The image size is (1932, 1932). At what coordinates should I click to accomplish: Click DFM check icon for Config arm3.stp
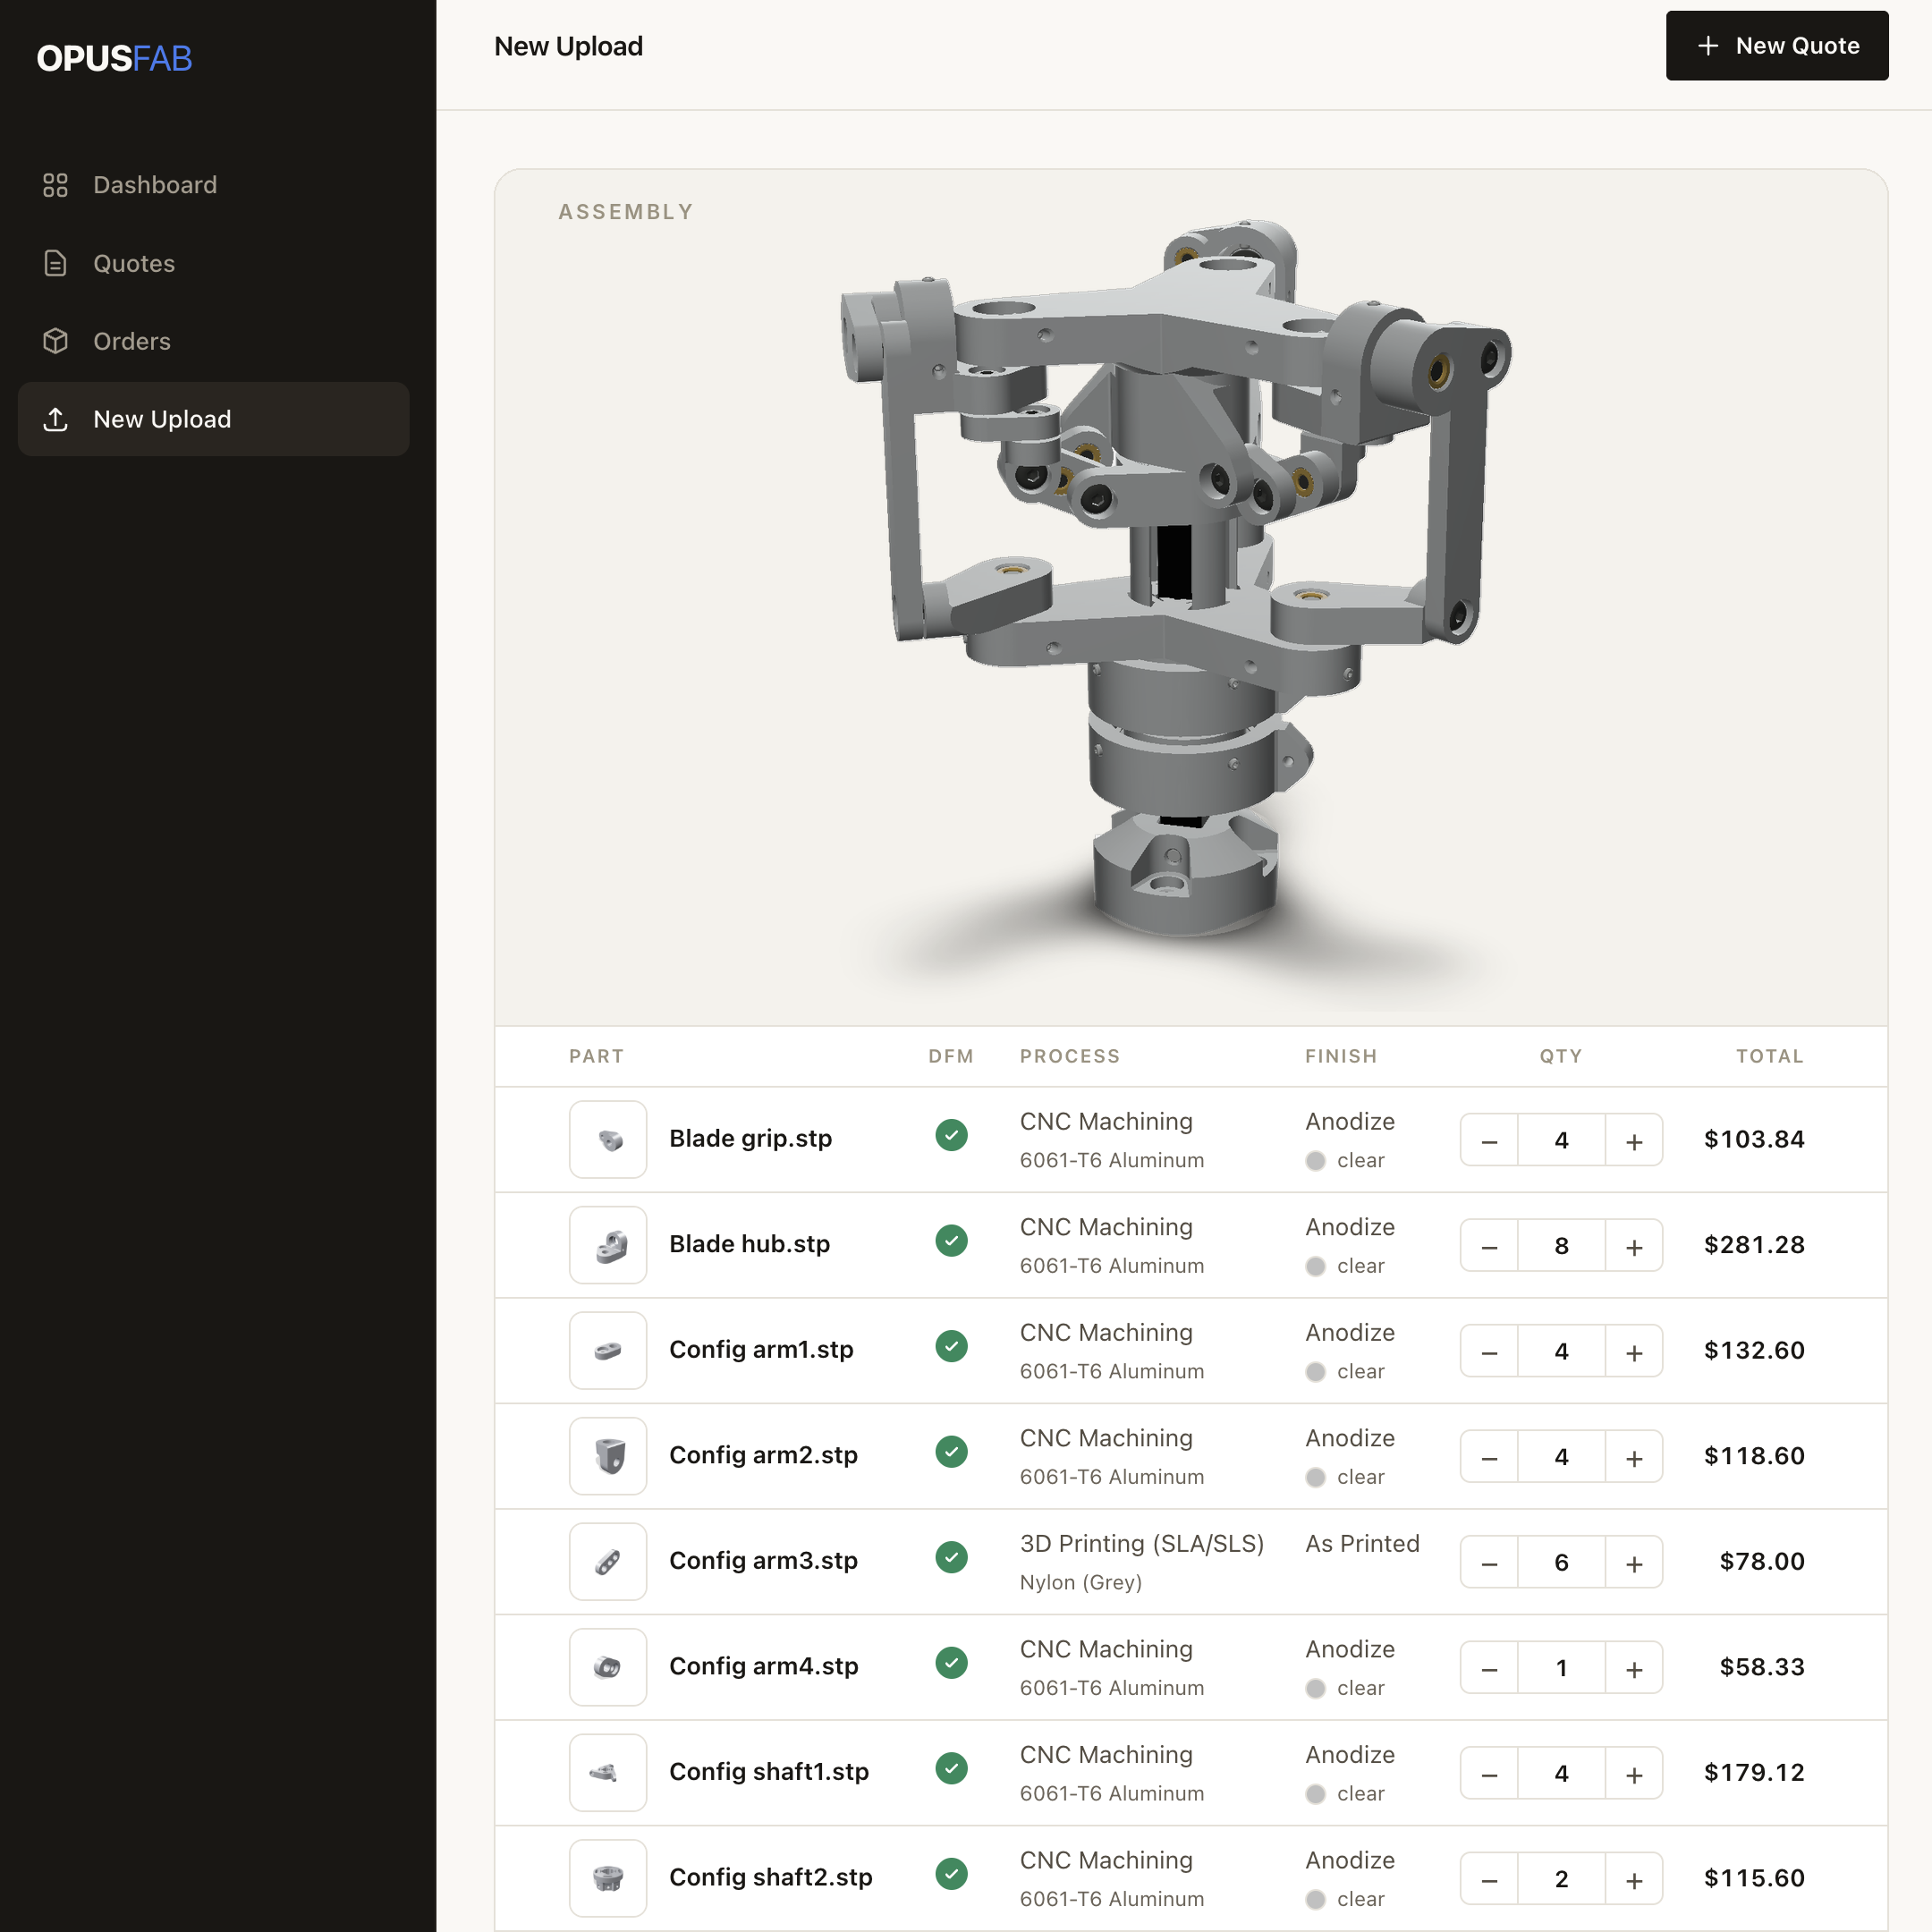[x=951, y=1557]
